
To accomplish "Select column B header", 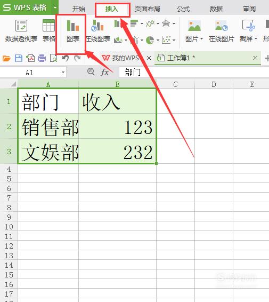I will point(117,84).
